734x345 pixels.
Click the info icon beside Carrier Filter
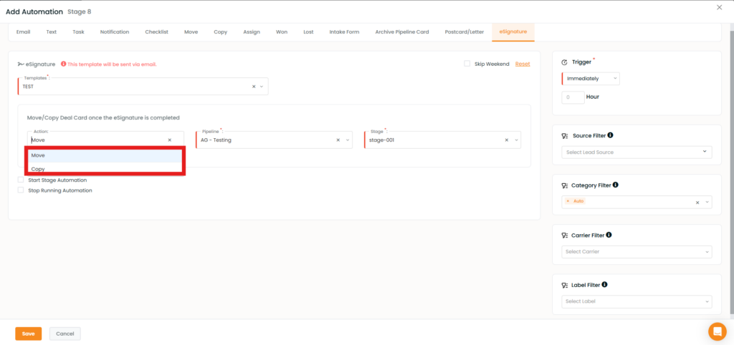tap(609, 235)
